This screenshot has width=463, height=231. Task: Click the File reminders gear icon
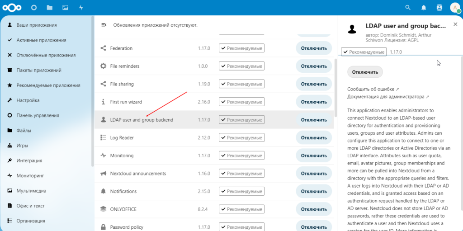pyautogui.click(x=103, y=66)
